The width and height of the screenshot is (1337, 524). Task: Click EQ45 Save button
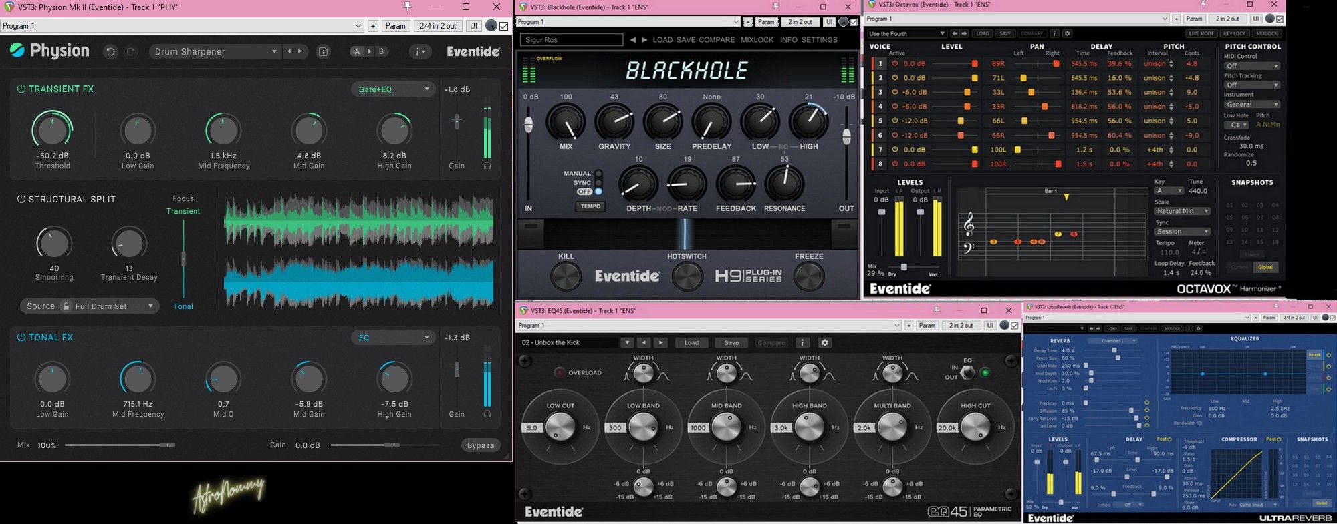[731, 342]
